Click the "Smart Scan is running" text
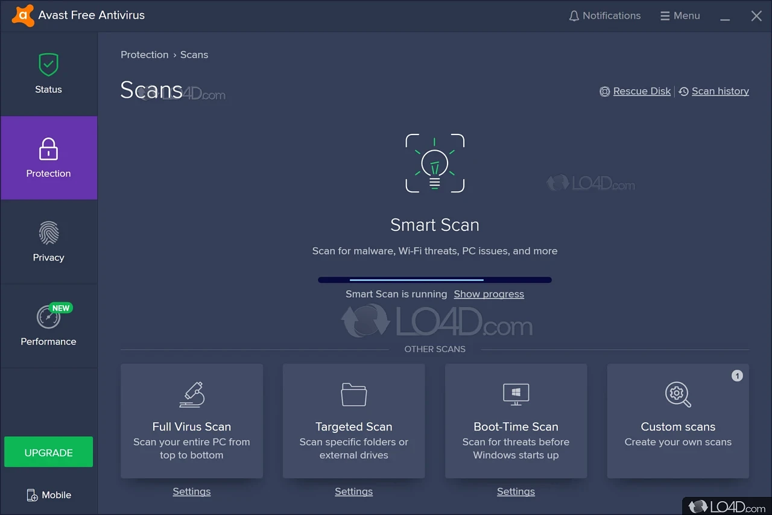772x515 pixels. point(396,294)
